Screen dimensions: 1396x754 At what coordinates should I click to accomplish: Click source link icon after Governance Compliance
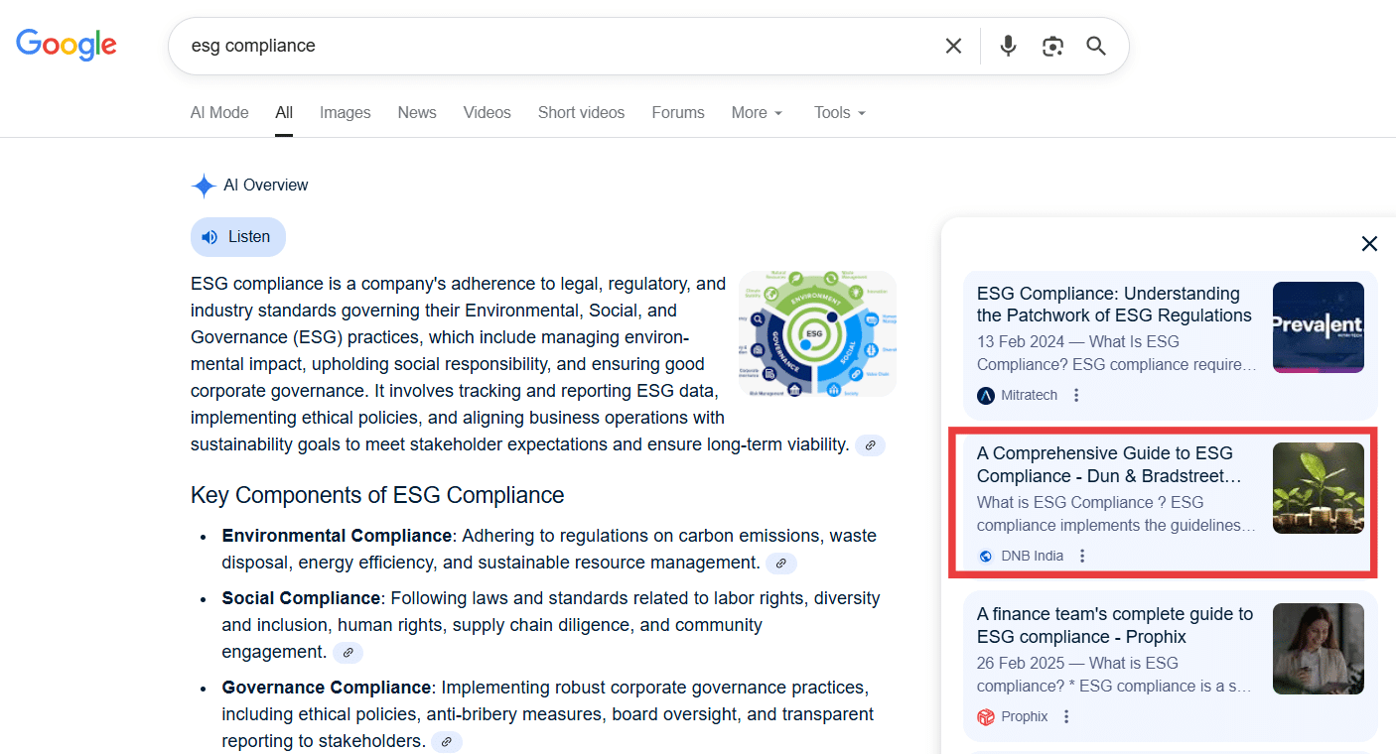click(x=447, y=742)
